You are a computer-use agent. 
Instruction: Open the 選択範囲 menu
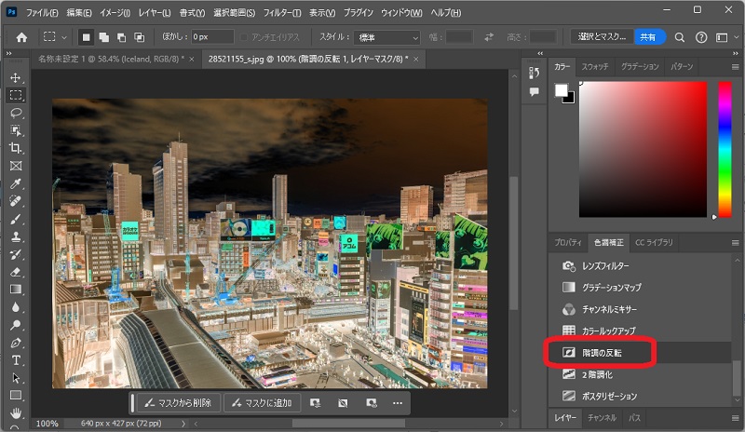coord(235,13)
